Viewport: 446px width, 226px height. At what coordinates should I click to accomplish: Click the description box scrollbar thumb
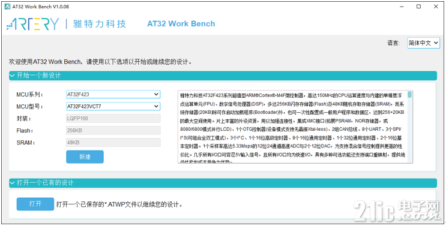coord(409,95)
